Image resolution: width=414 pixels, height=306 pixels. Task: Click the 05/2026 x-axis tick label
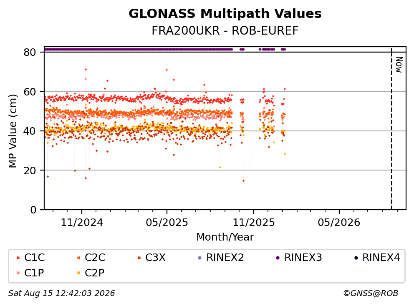[339, 223]
